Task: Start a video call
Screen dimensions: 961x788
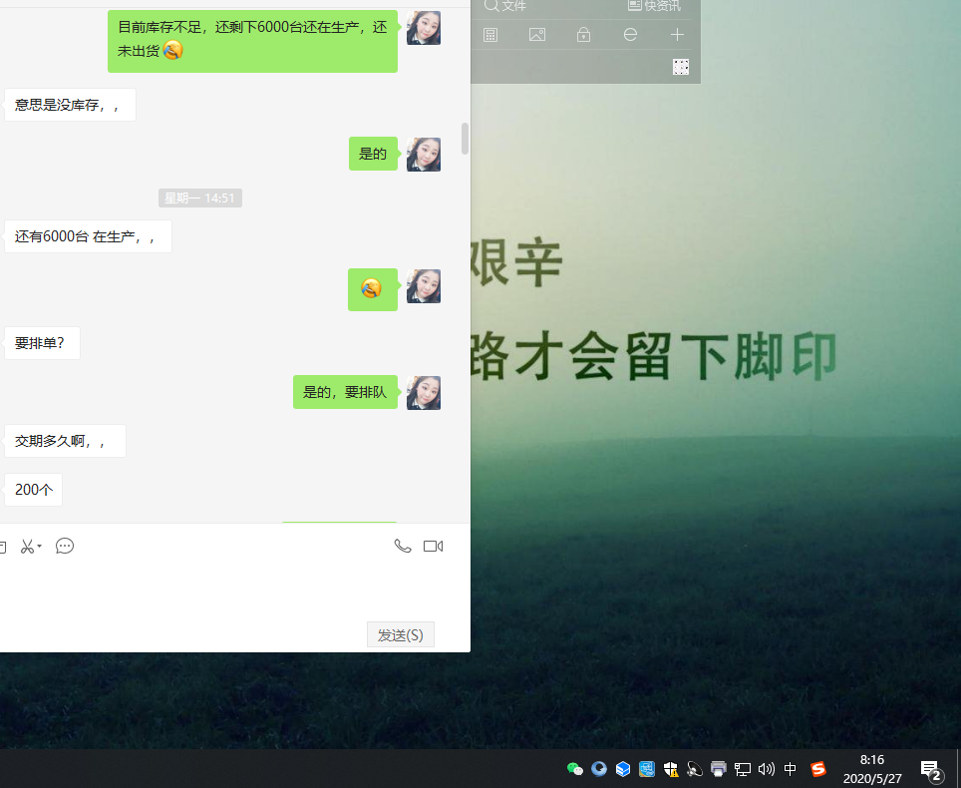Action: pyautogui.click(x=433, y=546)
